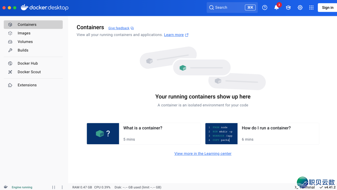Open the Settings gear icon
This screenshot has width=337, height=190.
click(300, 7)
